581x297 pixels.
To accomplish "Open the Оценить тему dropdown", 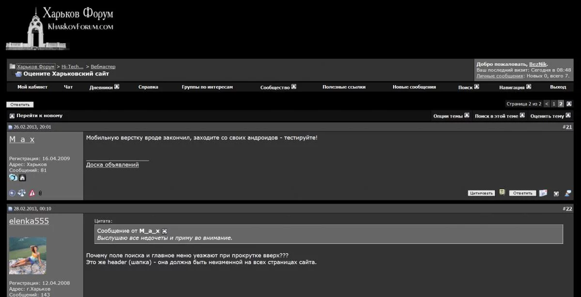I will click(550, 116).
